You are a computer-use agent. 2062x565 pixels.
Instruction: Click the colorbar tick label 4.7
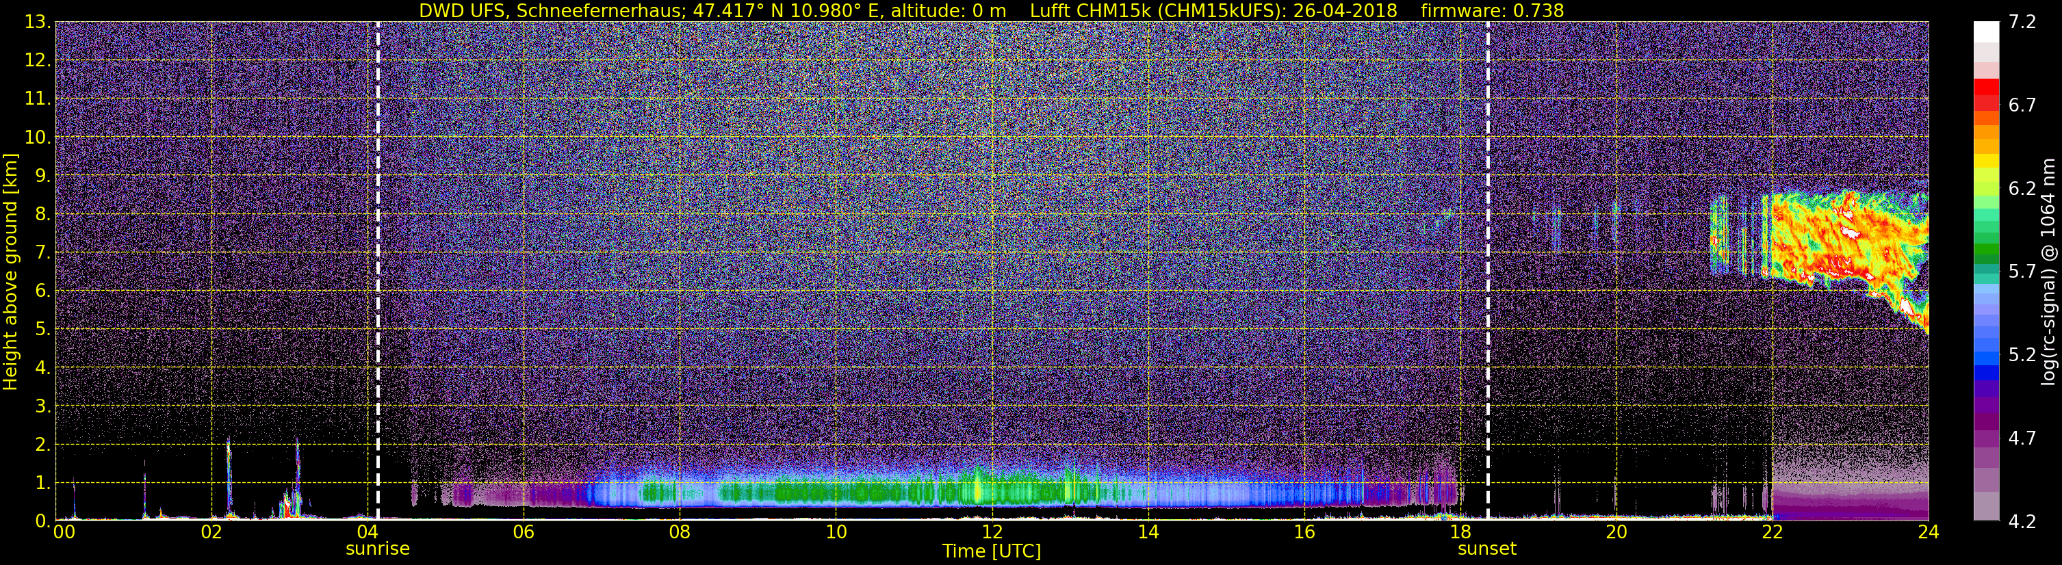point(2022,438)
